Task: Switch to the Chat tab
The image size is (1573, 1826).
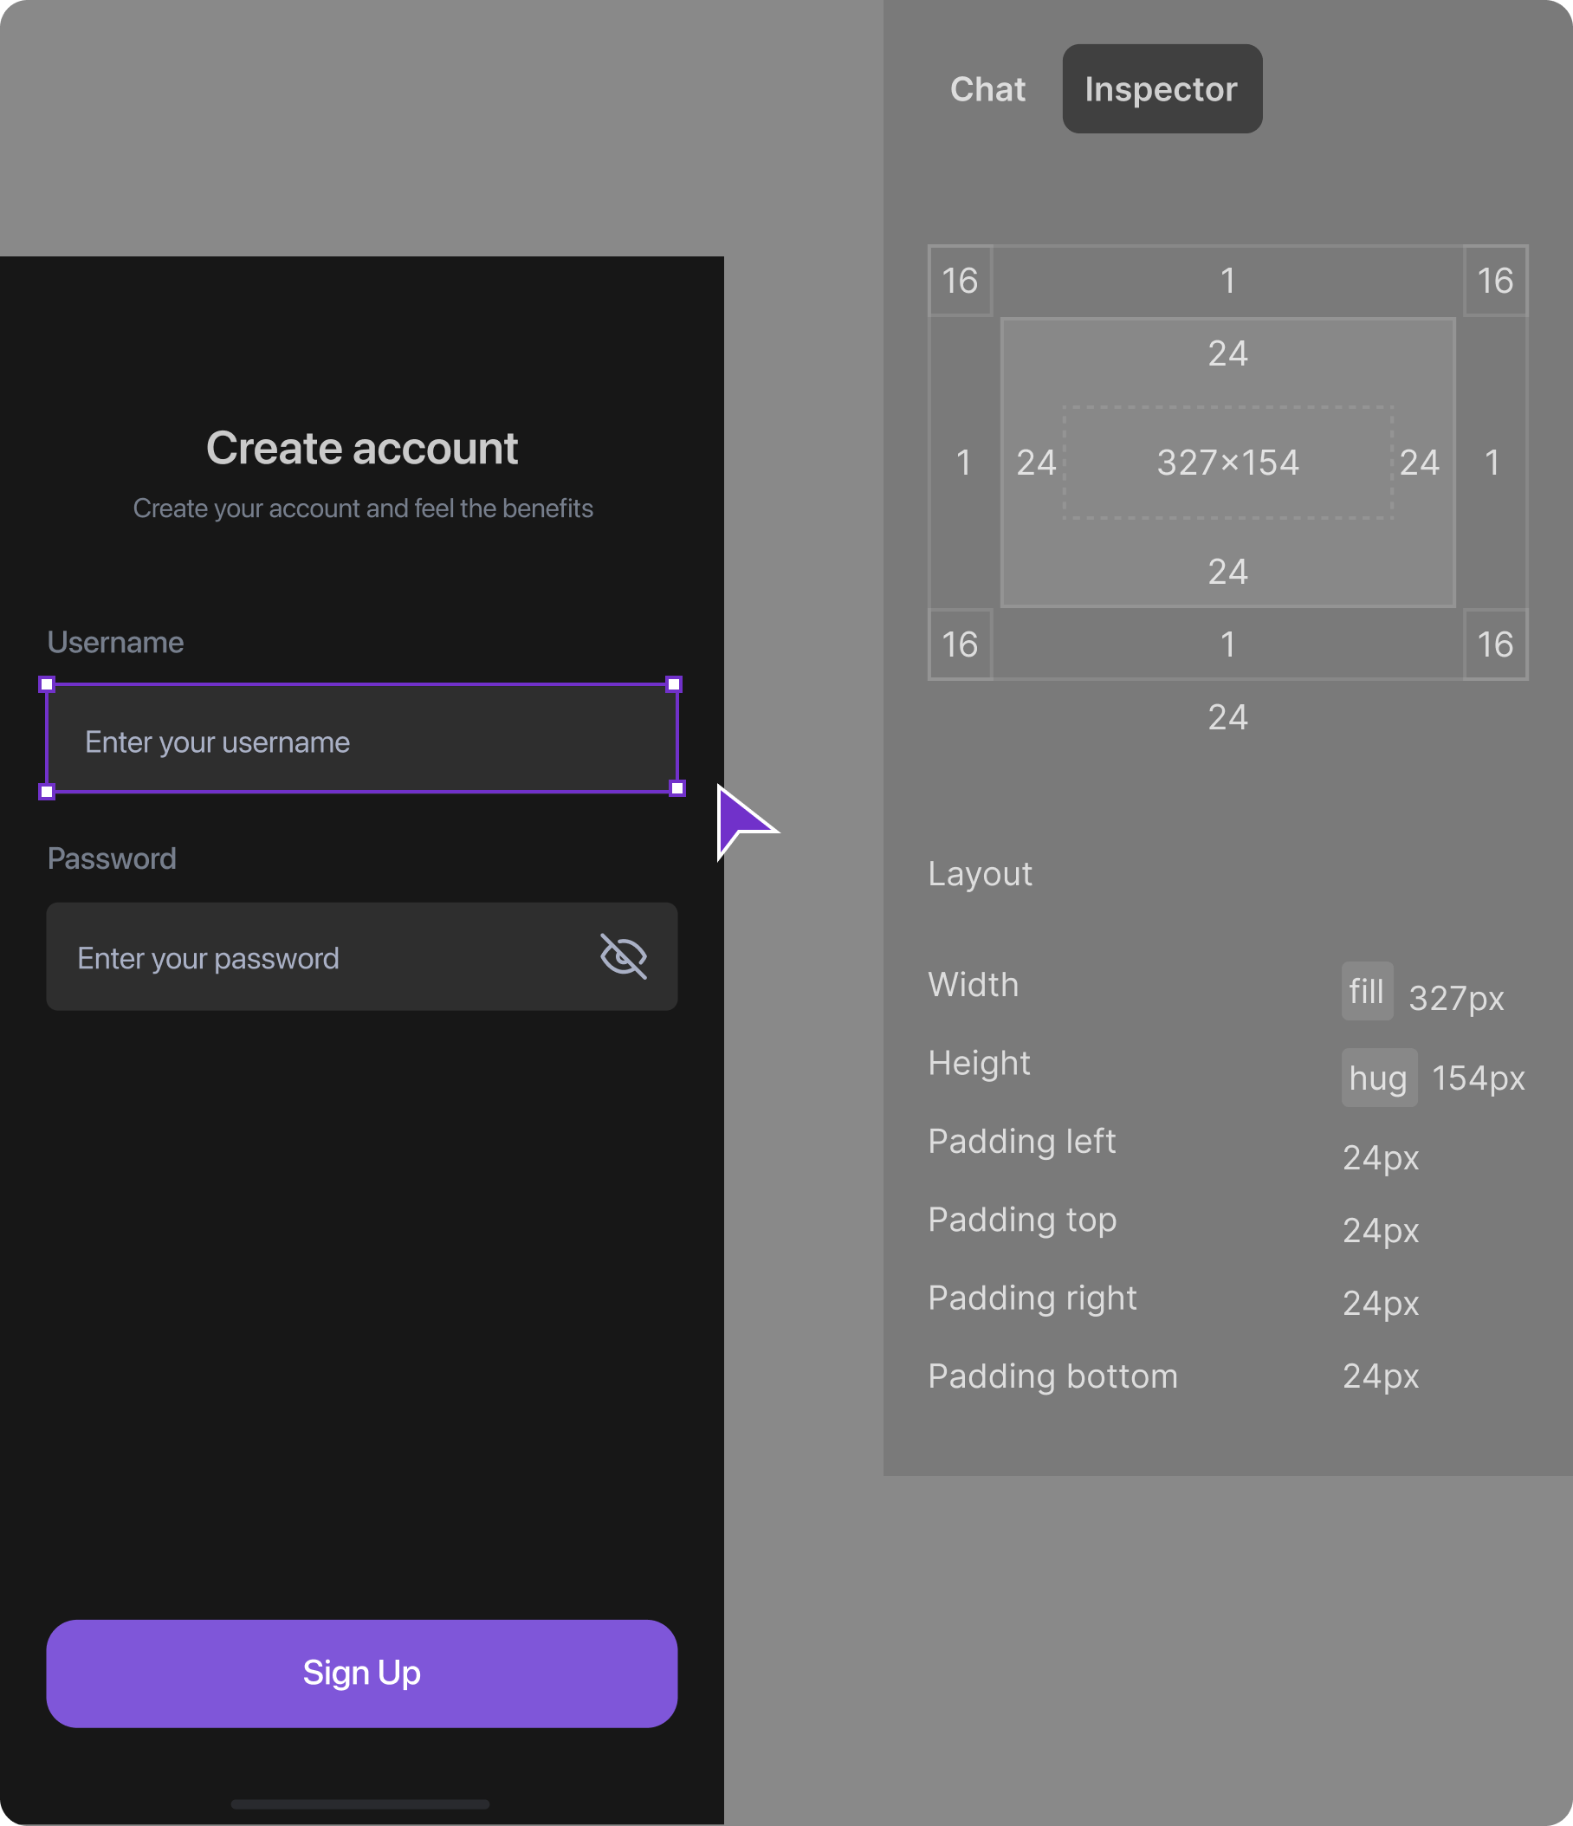Action: click(x=987, y=89)
